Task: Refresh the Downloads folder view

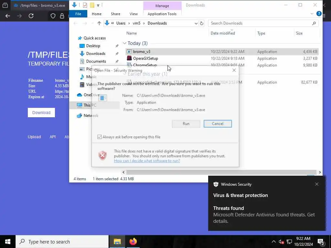Action: point(202,23)
